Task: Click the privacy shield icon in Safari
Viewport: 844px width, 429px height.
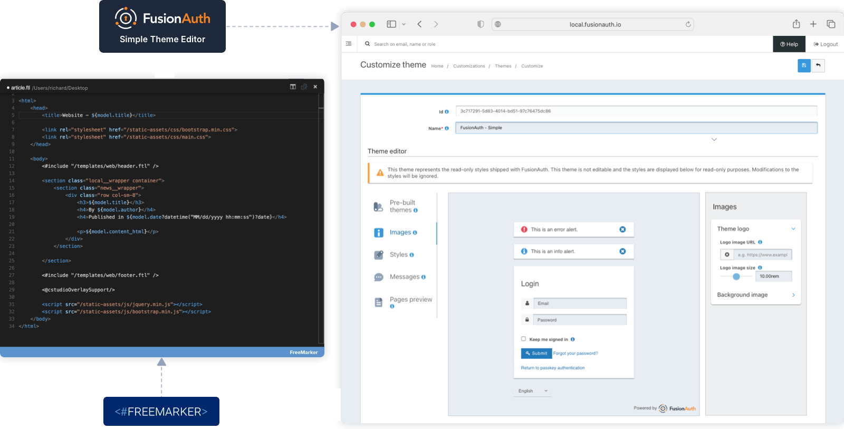Action: pos(481,24)
